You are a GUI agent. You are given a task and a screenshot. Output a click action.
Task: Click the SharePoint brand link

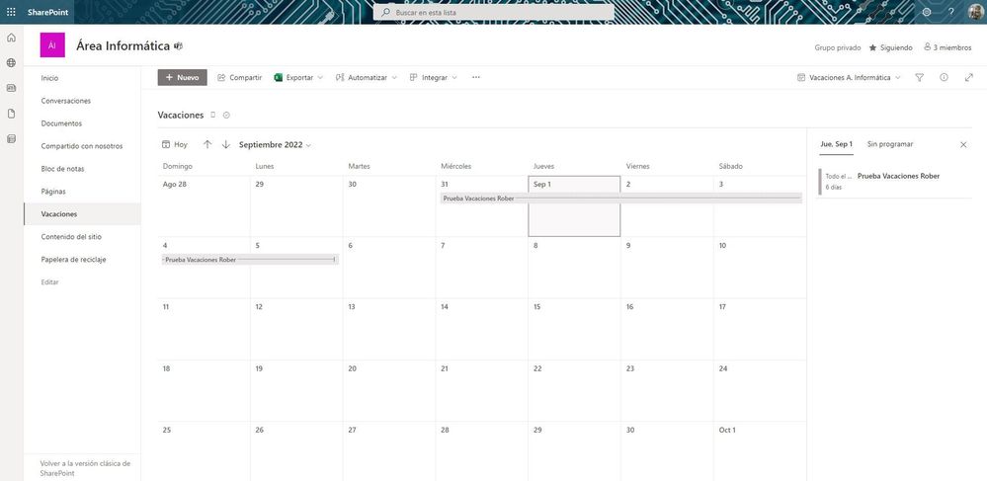click(47, 12)
